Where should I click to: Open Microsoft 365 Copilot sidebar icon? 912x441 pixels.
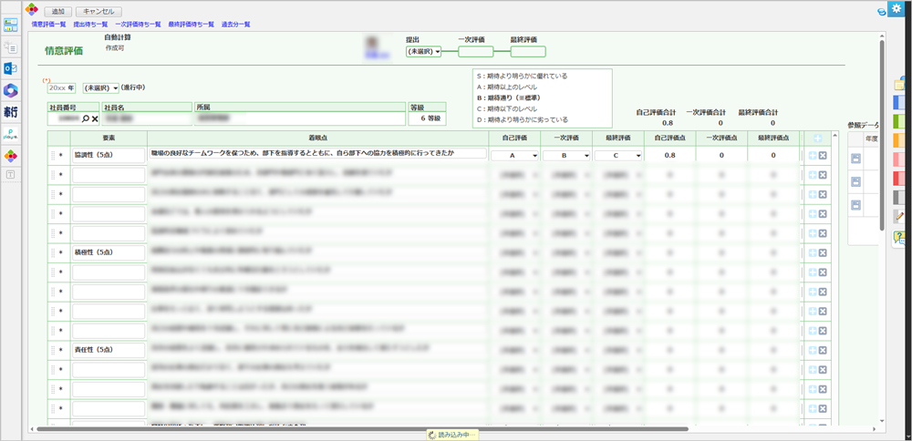(x=10, y=90)
